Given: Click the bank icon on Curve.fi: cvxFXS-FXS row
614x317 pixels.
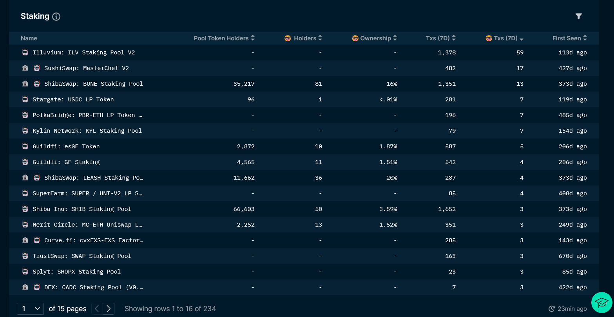Looking at the screenshot, I should coord(25,240).
